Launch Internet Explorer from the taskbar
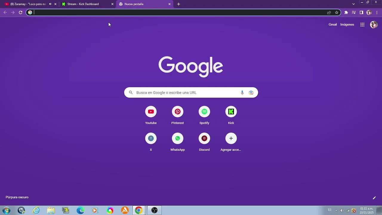Viewport: 382px width, 215px height. pyautogui.click(x=36, y=210)
